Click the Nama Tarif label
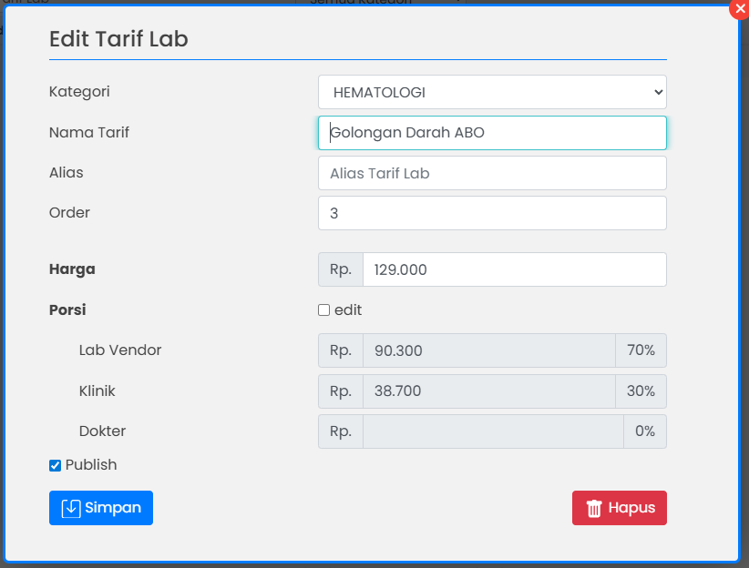 [89, 133]
